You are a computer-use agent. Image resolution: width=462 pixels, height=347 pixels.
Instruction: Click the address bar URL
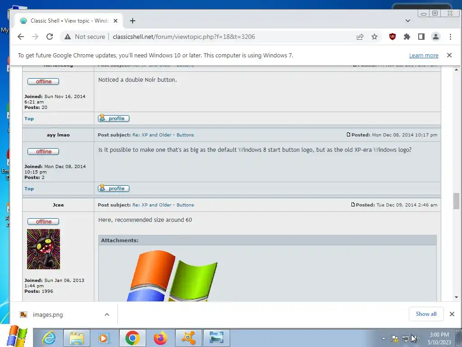184,37
